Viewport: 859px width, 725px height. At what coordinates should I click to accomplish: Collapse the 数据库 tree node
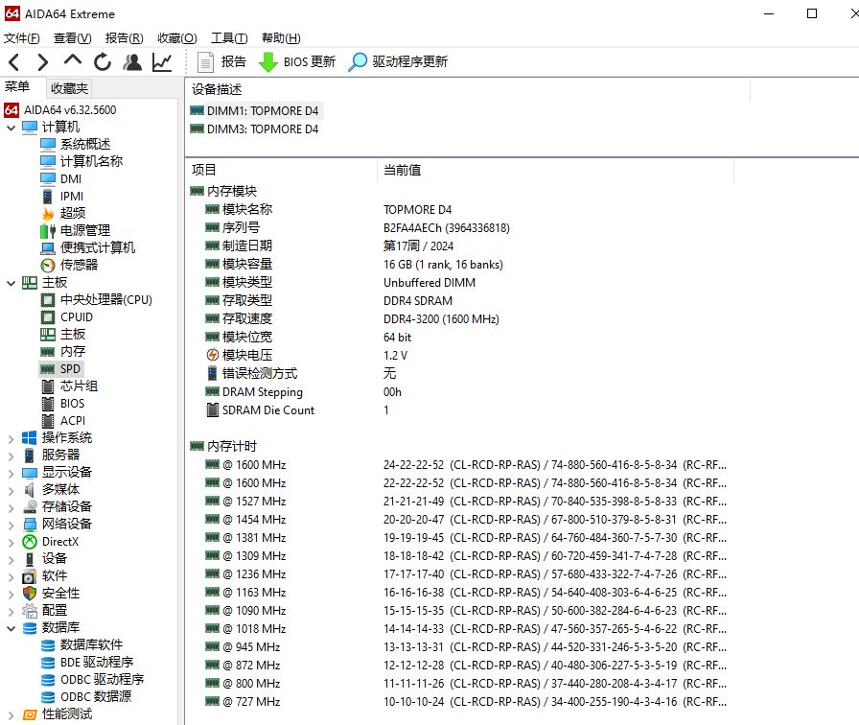point(11,628)
